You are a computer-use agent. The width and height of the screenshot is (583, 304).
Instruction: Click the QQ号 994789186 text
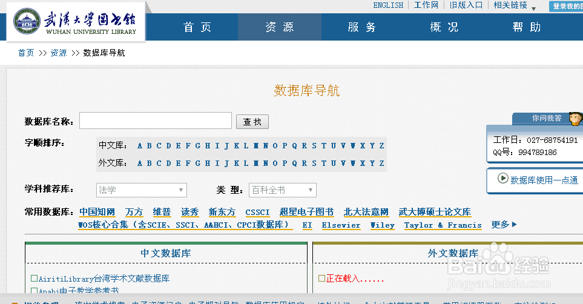525,152
